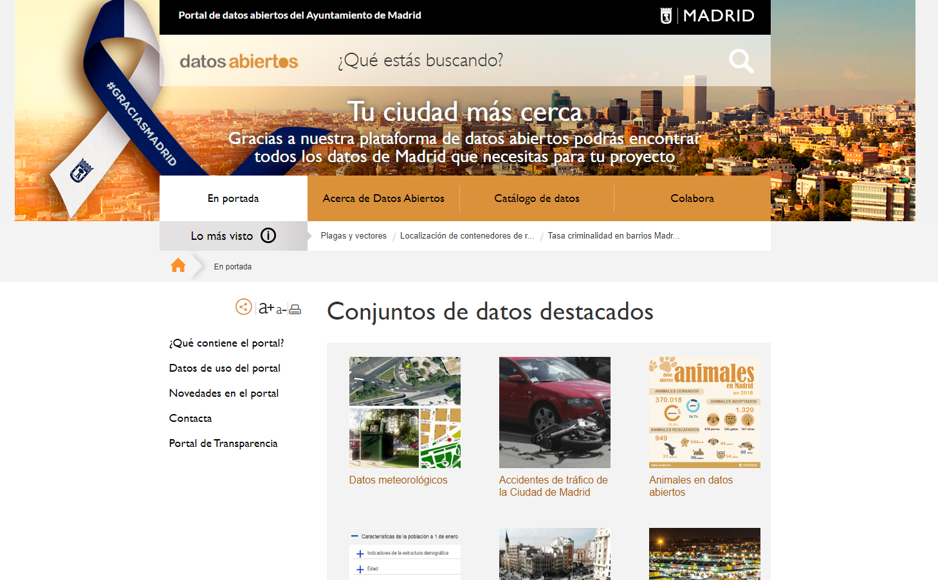
Task: Open the Plagas y vectores link
Action: coord(353,236)
